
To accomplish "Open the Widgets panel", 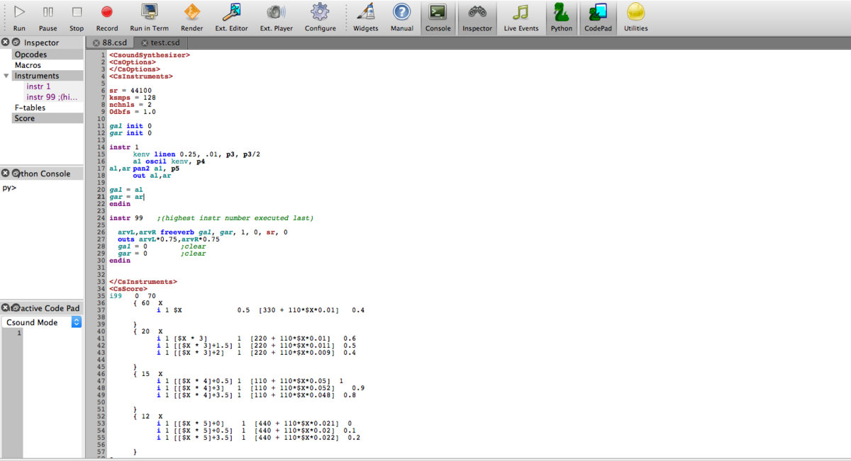I will point(365,12).
